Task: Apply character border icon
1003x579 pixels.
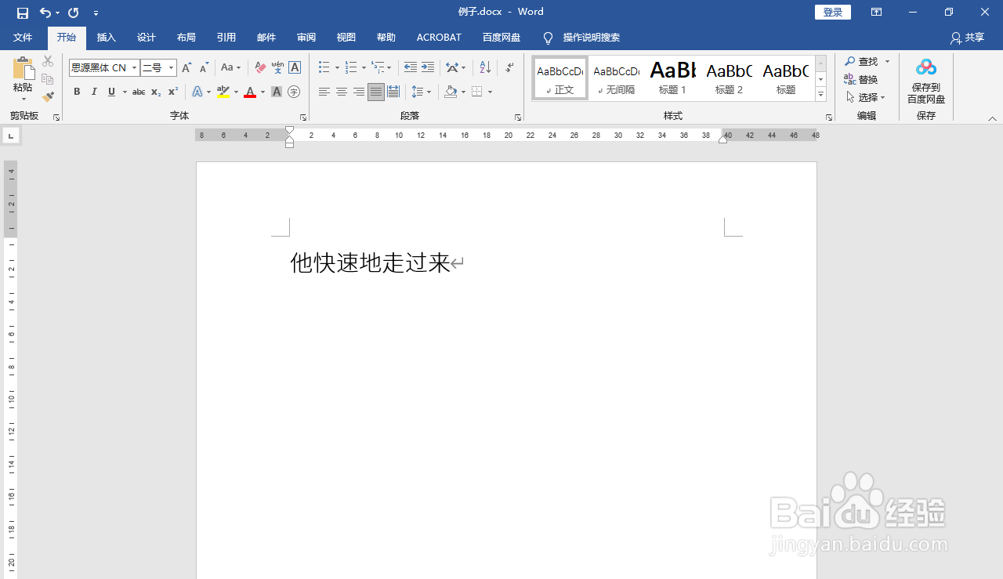Action: pyautogui.click(x=295, y=68)
